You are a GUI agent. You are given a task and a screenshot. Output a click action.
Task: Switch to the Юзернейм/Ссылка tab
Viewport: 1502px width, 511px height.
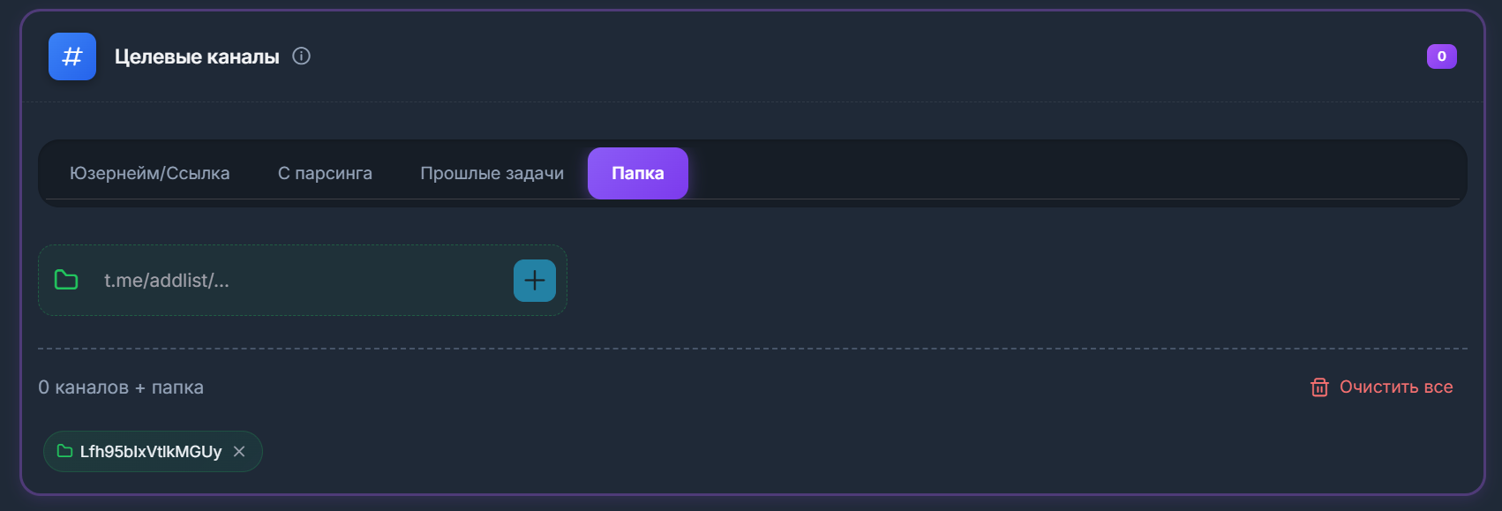[x=149, y=174]
